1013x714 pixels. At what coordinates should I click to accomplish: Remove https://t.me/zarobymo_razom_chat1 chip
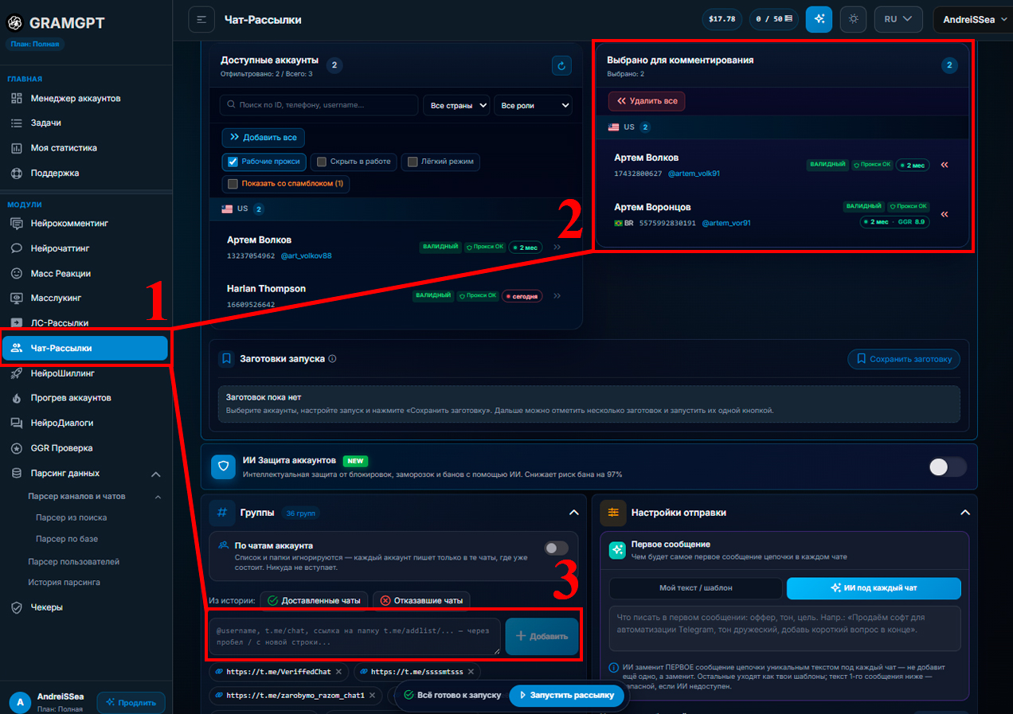click(x=372, y=695)
